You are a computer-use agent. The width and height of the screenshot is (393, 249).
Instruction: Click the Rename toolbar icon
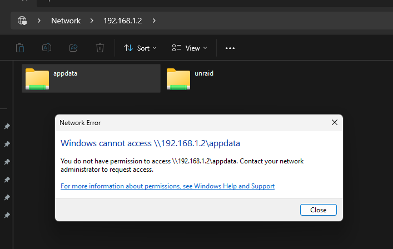47,48
